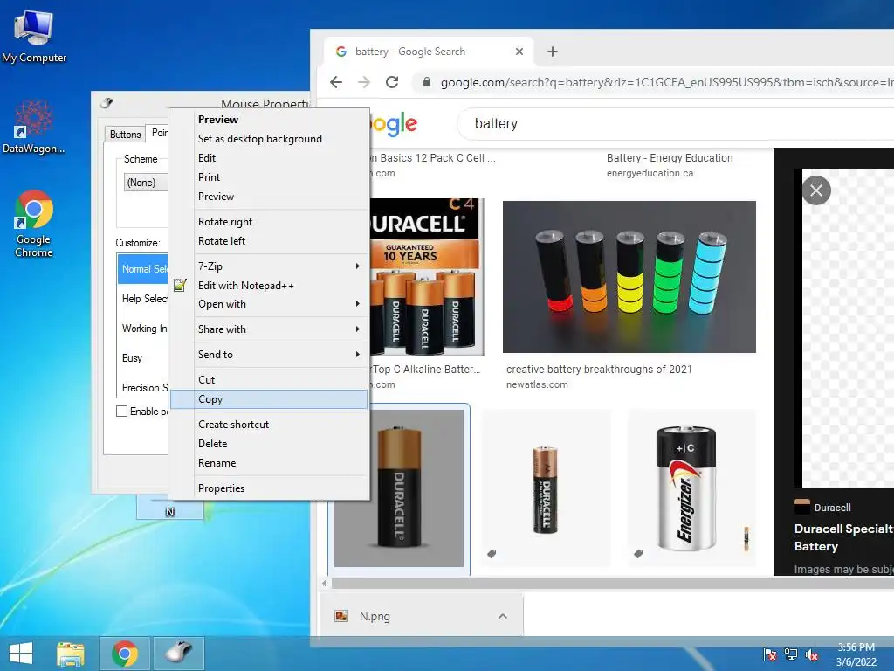Switch to Buttons tab in Mouse Properties
Viewport: 894px width, 671px height.
click(125, 134)
